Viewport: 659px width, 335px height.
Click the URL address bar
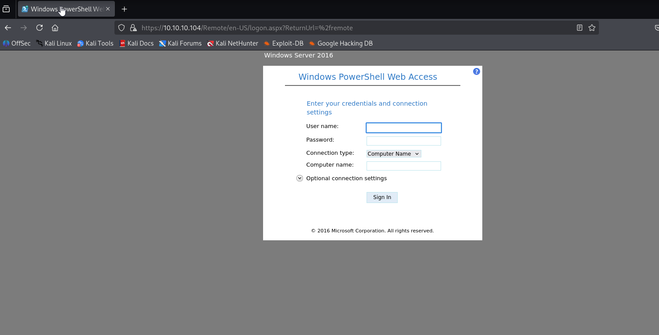356,28
